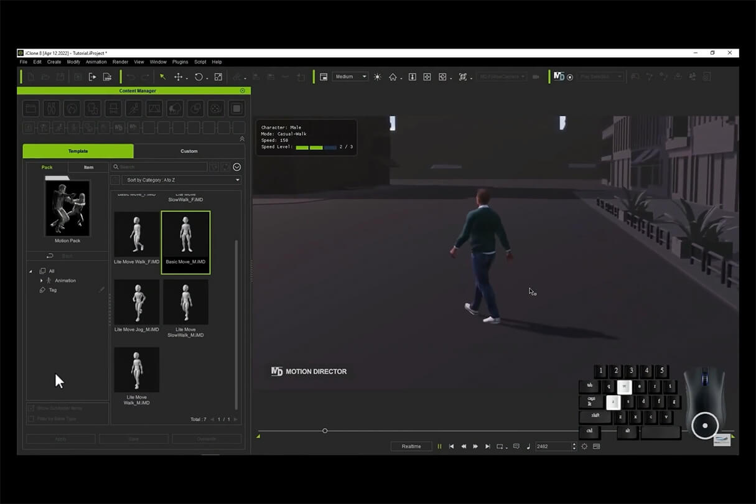756x504 pixels.
Task: Switch to the Custom tab
Action: [x=189, y=151]
